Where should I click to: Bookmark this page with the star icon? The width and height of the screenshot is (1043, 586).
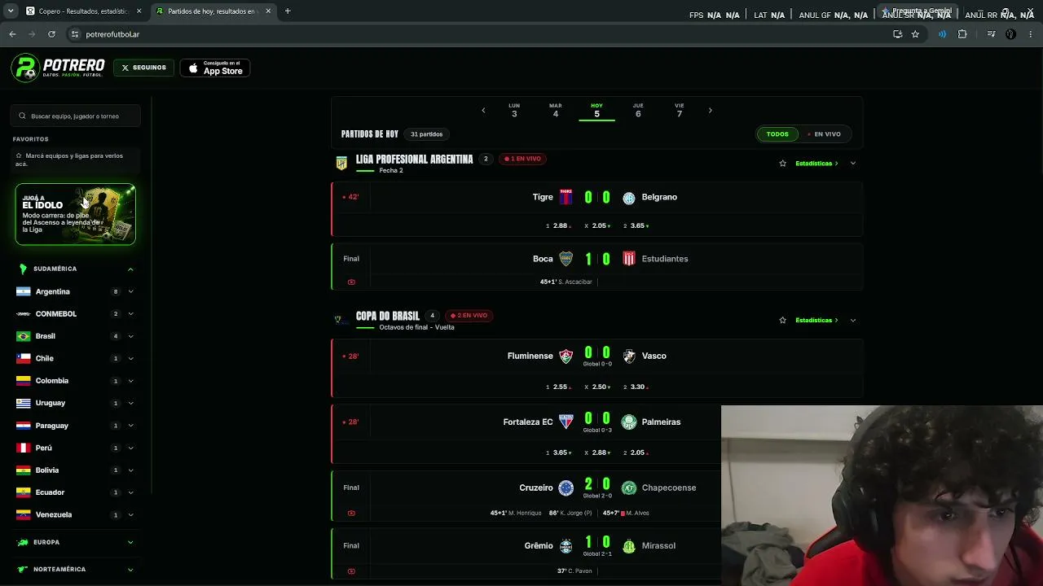click(915, 34)
